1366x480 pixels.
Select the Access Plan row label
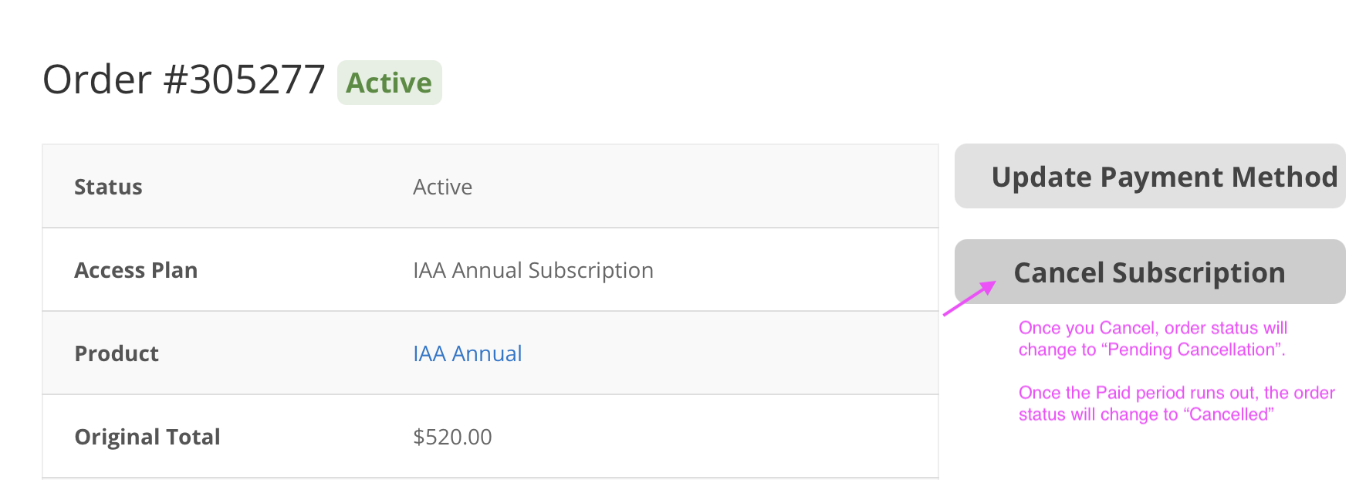click(136, 270)
